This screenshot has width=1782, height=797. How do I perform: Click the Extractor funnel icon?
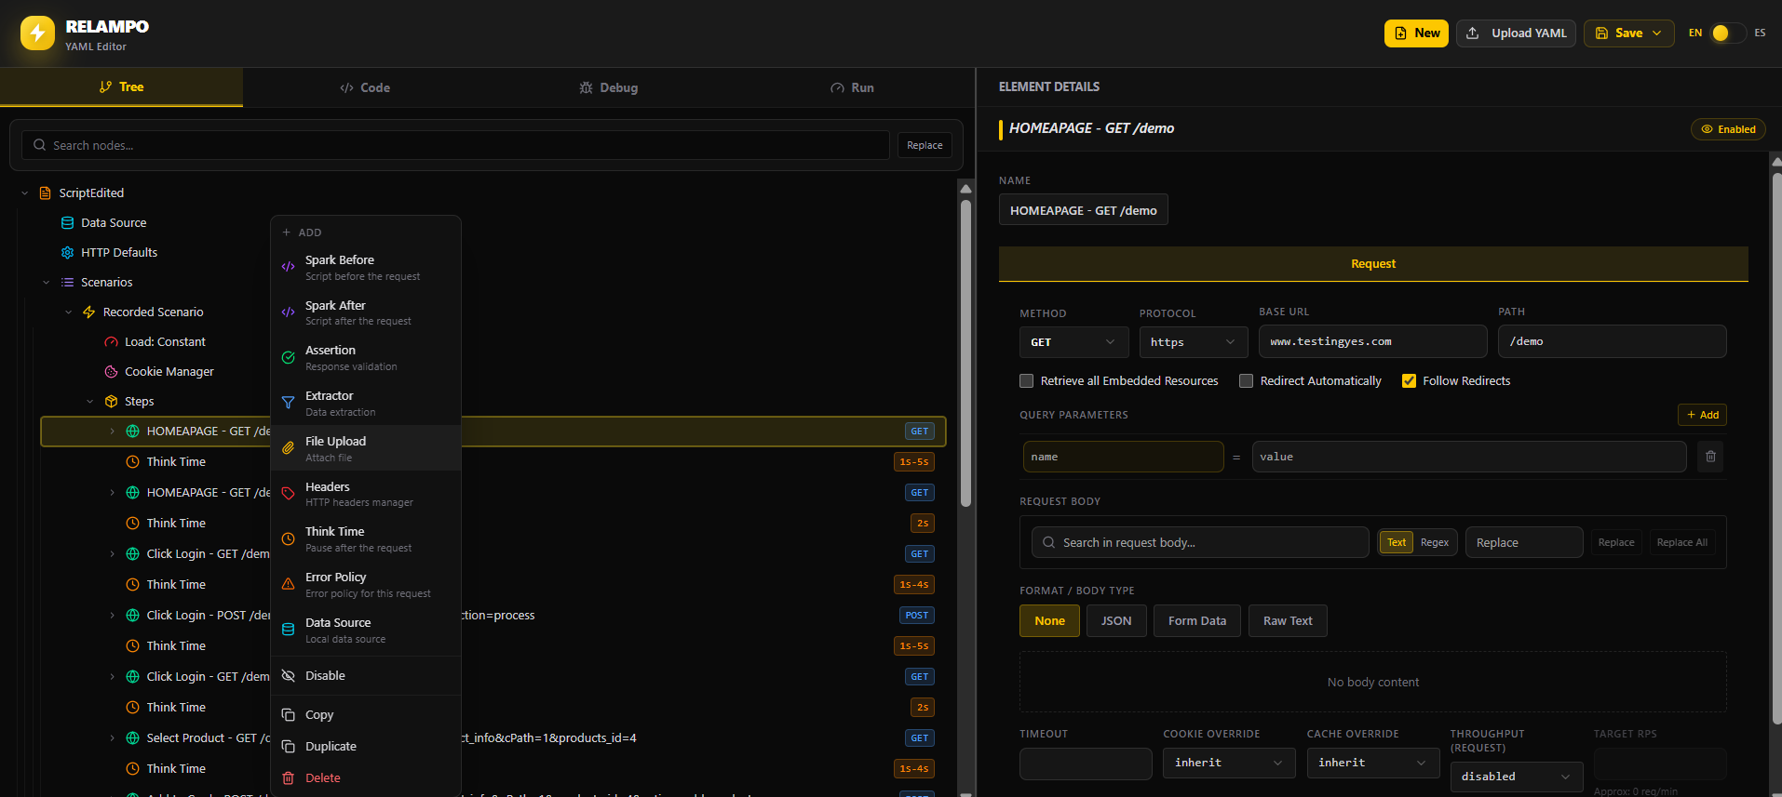(289, 403)
